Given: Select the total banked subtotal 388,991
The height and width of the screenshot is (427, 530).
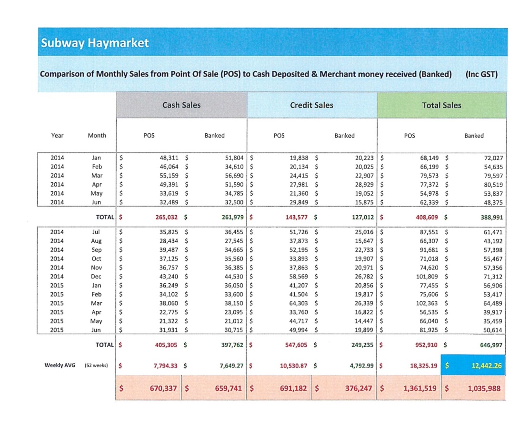Looking at the screenshot, I should point(492,217).
